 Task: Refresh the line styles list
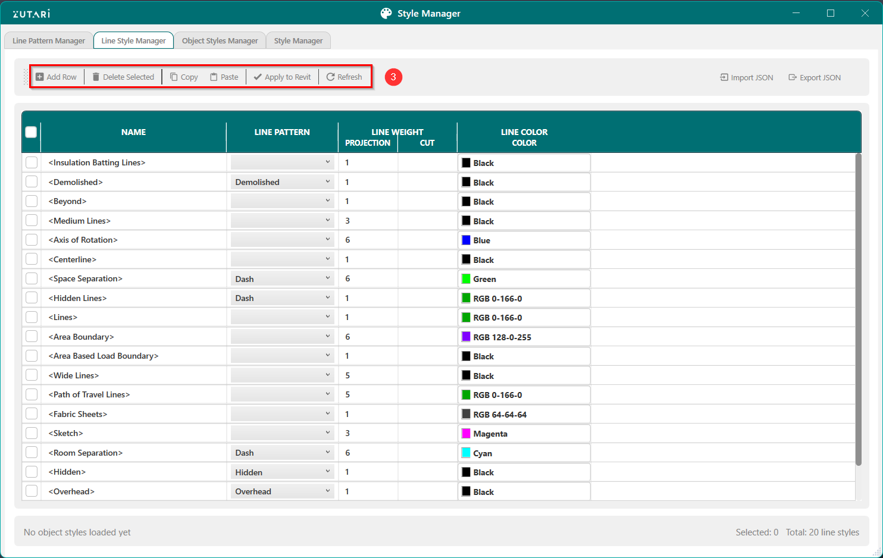click(x=344, y=77)
